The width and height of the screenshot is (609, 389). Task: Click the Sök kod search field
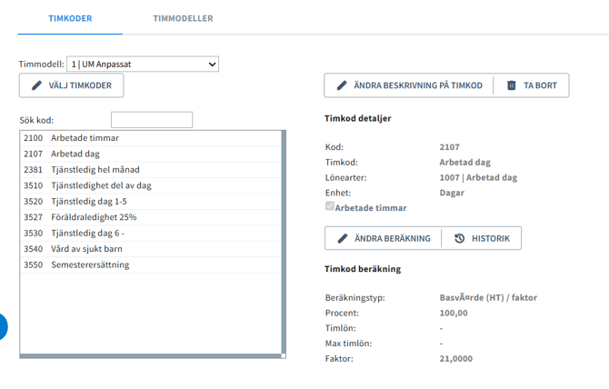pyautogui.click(x=152, y=120)
